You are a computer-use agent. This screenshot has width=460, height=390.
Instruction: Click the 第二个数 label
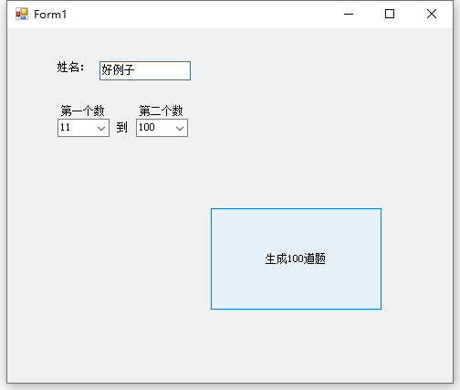click(161, 111)
